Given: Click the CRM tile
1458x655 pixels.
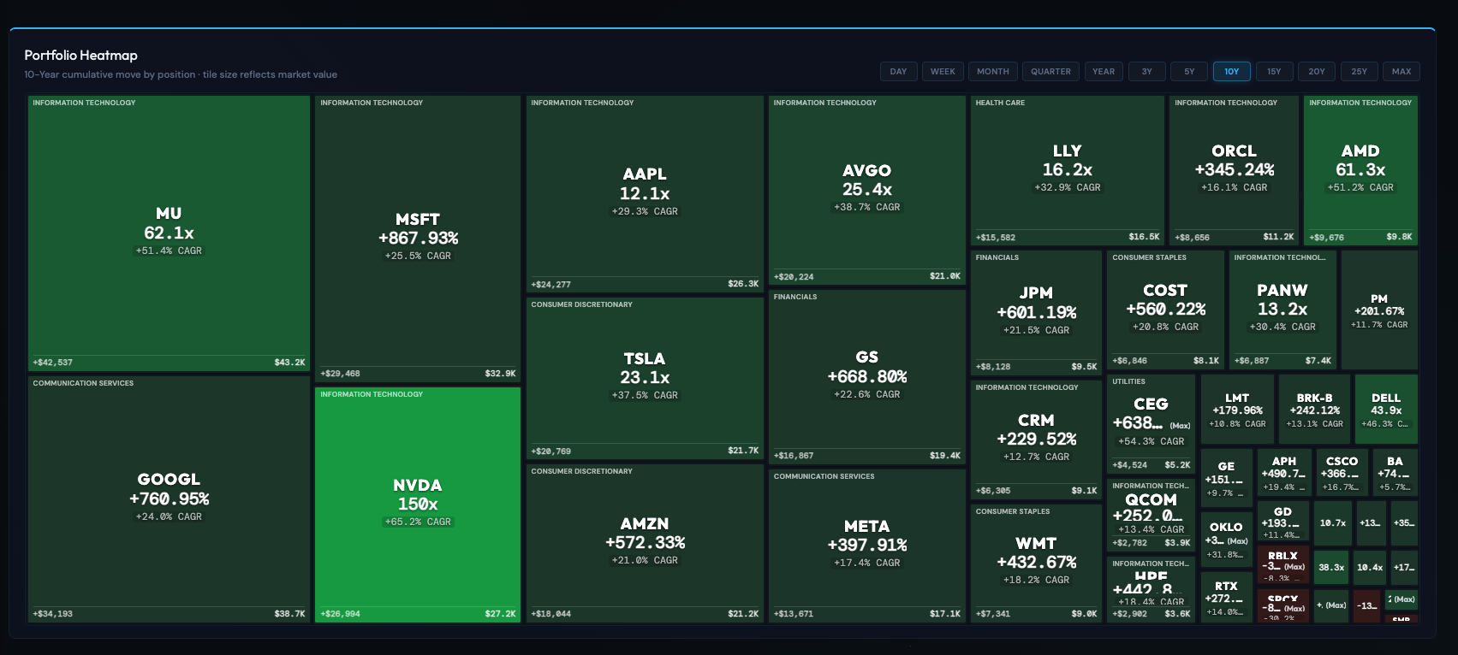Looking at the screenshot, I should click(x=1036, y=440).
